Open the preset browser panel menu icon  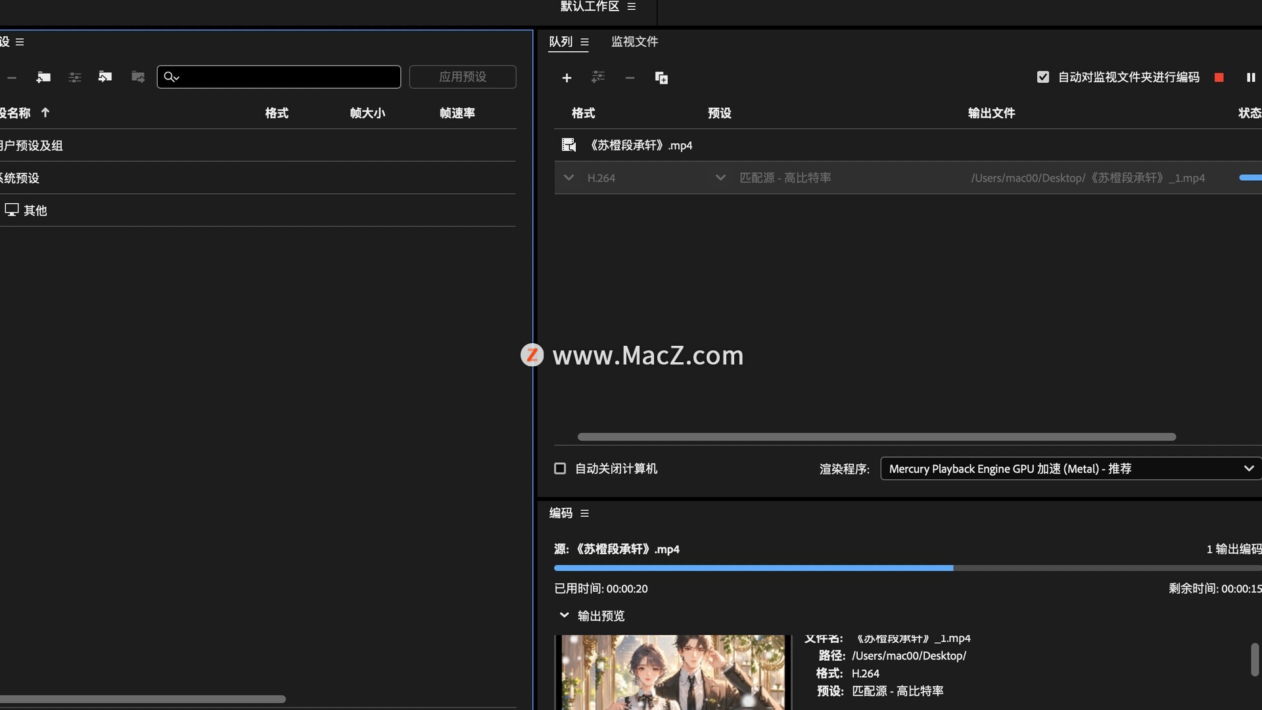click(20, 42)
